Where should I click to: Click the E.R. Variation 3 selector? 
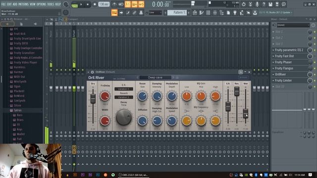click(x=124, y=89)
